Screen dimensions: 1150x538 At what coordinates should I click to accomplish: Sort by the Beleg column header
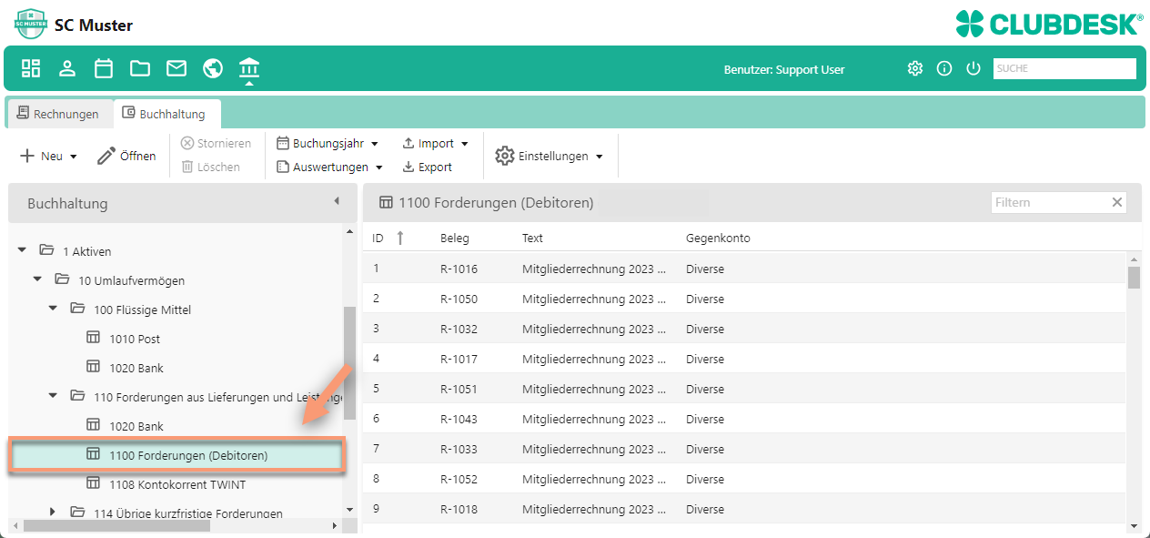coord(455,238)
